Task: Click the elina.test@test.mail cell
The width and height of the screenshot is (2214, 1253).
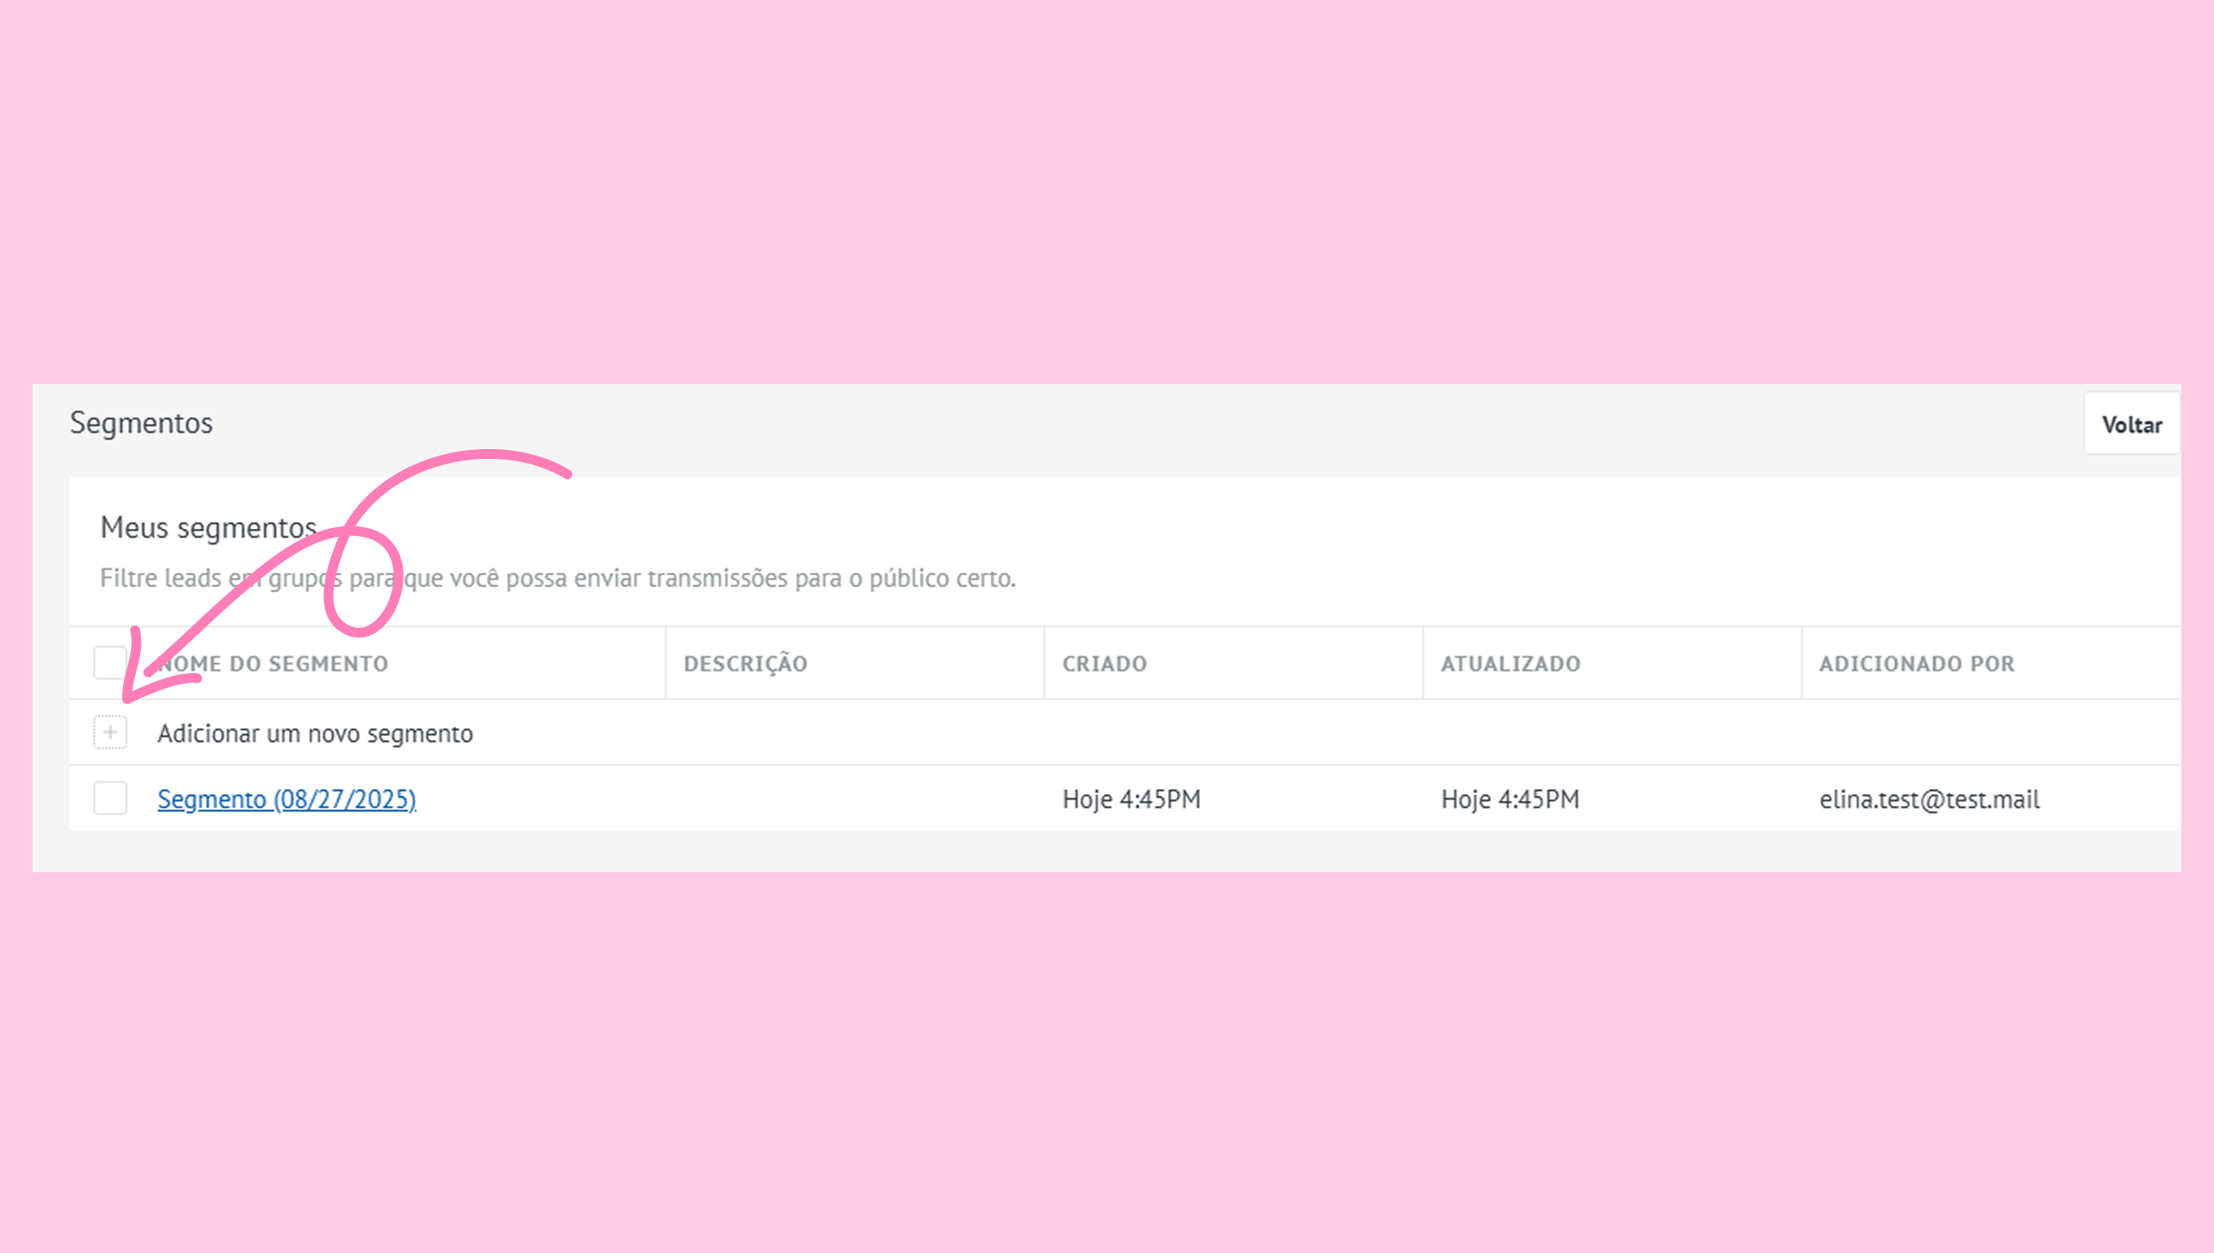Action: 1929,800
